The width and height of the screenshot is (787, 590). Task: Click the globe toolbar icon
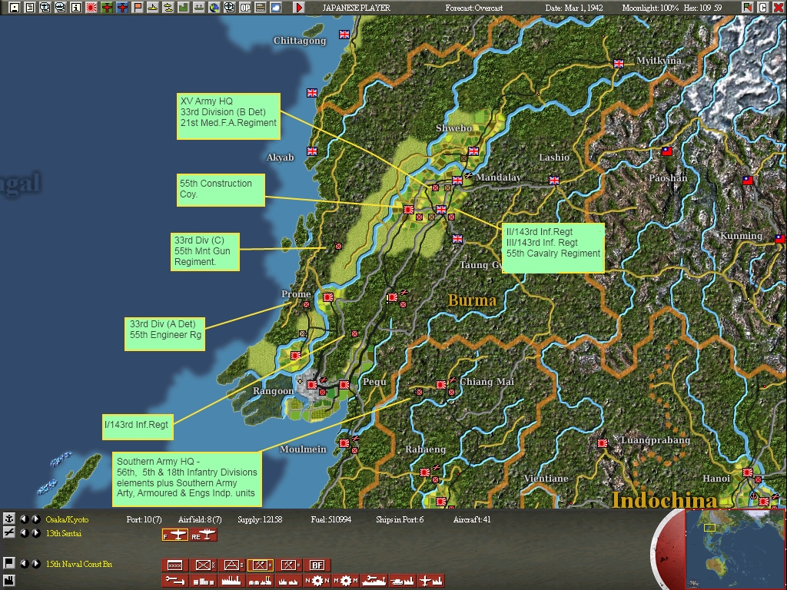coord(214,8)
